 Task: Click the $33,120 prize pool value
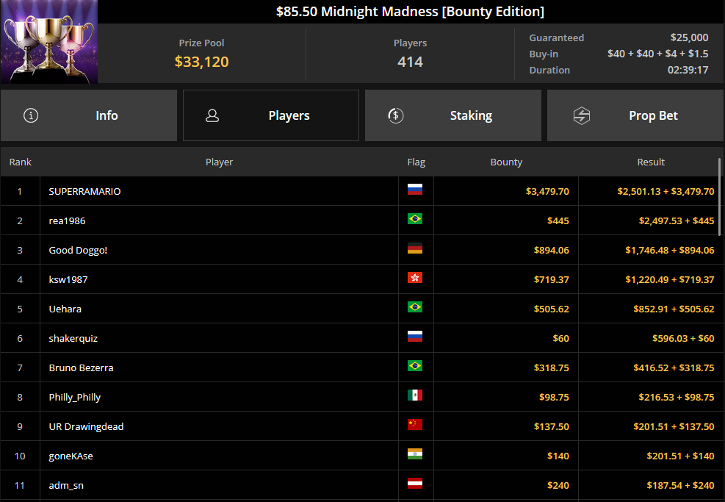tap(201, 62)
